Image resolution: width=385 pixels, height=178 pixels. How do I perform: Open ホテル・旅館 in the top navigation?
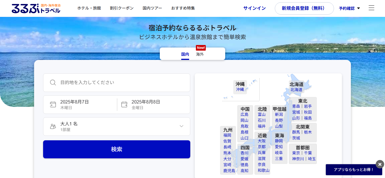(x=89, y=8)
